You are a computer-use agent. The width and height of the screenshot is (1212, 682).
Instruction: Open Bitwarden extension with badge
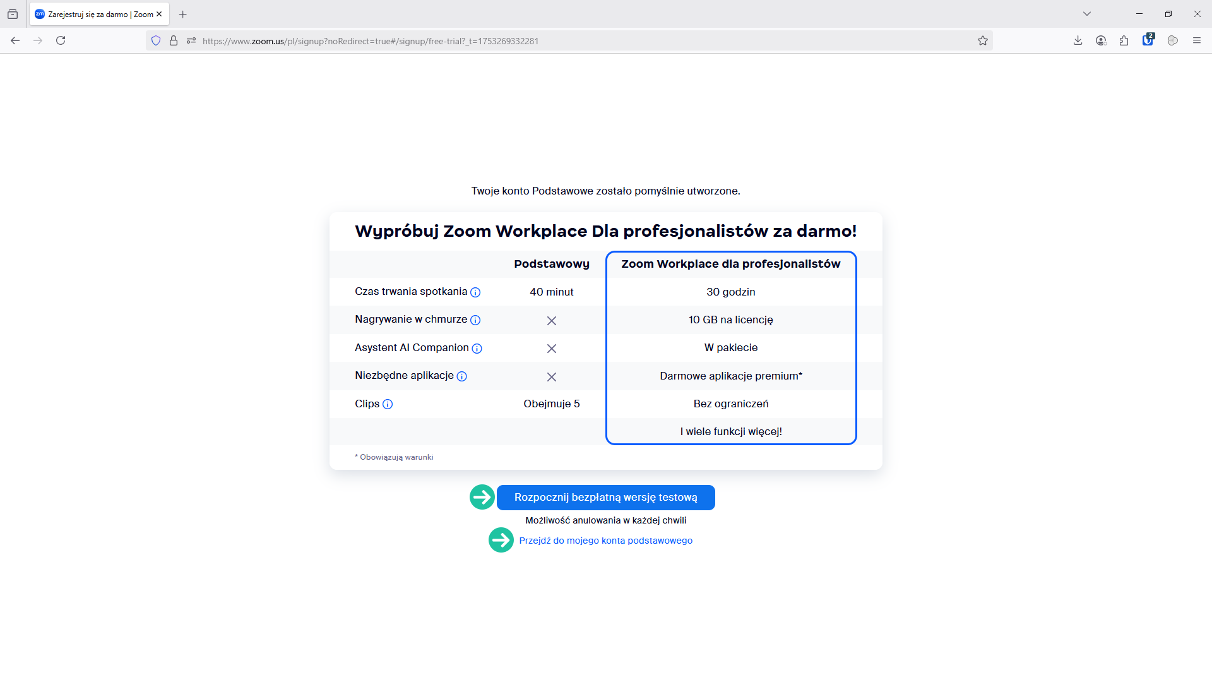click(1148, 40)
